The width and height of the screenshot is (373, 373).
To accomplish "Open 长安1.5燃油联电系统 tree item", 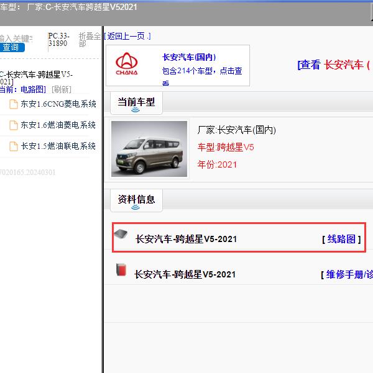I will [x=58, y=146].
